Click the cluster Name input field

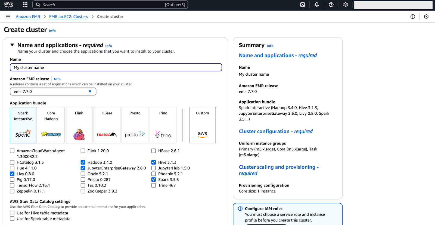[x=116, y=67]
